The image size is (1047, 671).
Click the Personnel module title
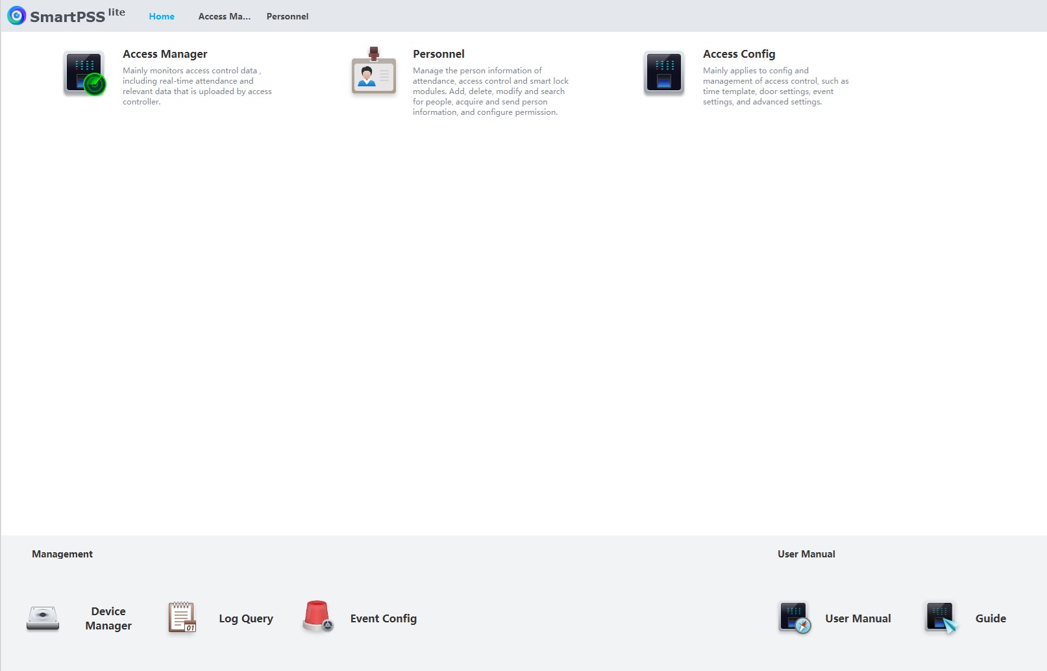tap(438, 54)
